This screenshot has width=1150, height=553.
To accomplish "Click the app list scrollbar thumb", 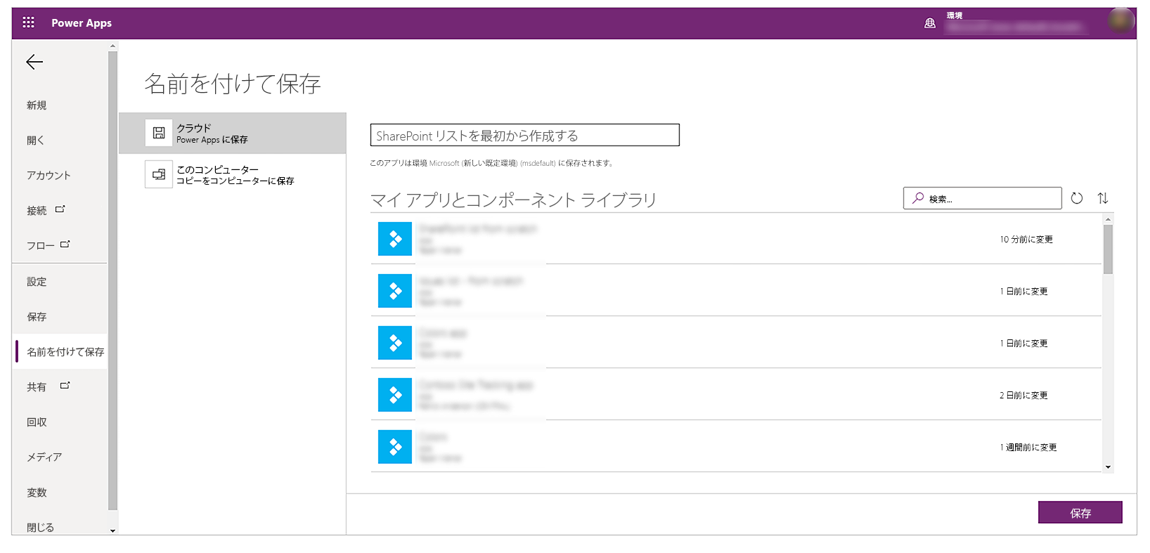I will (x=1108, y=249).
